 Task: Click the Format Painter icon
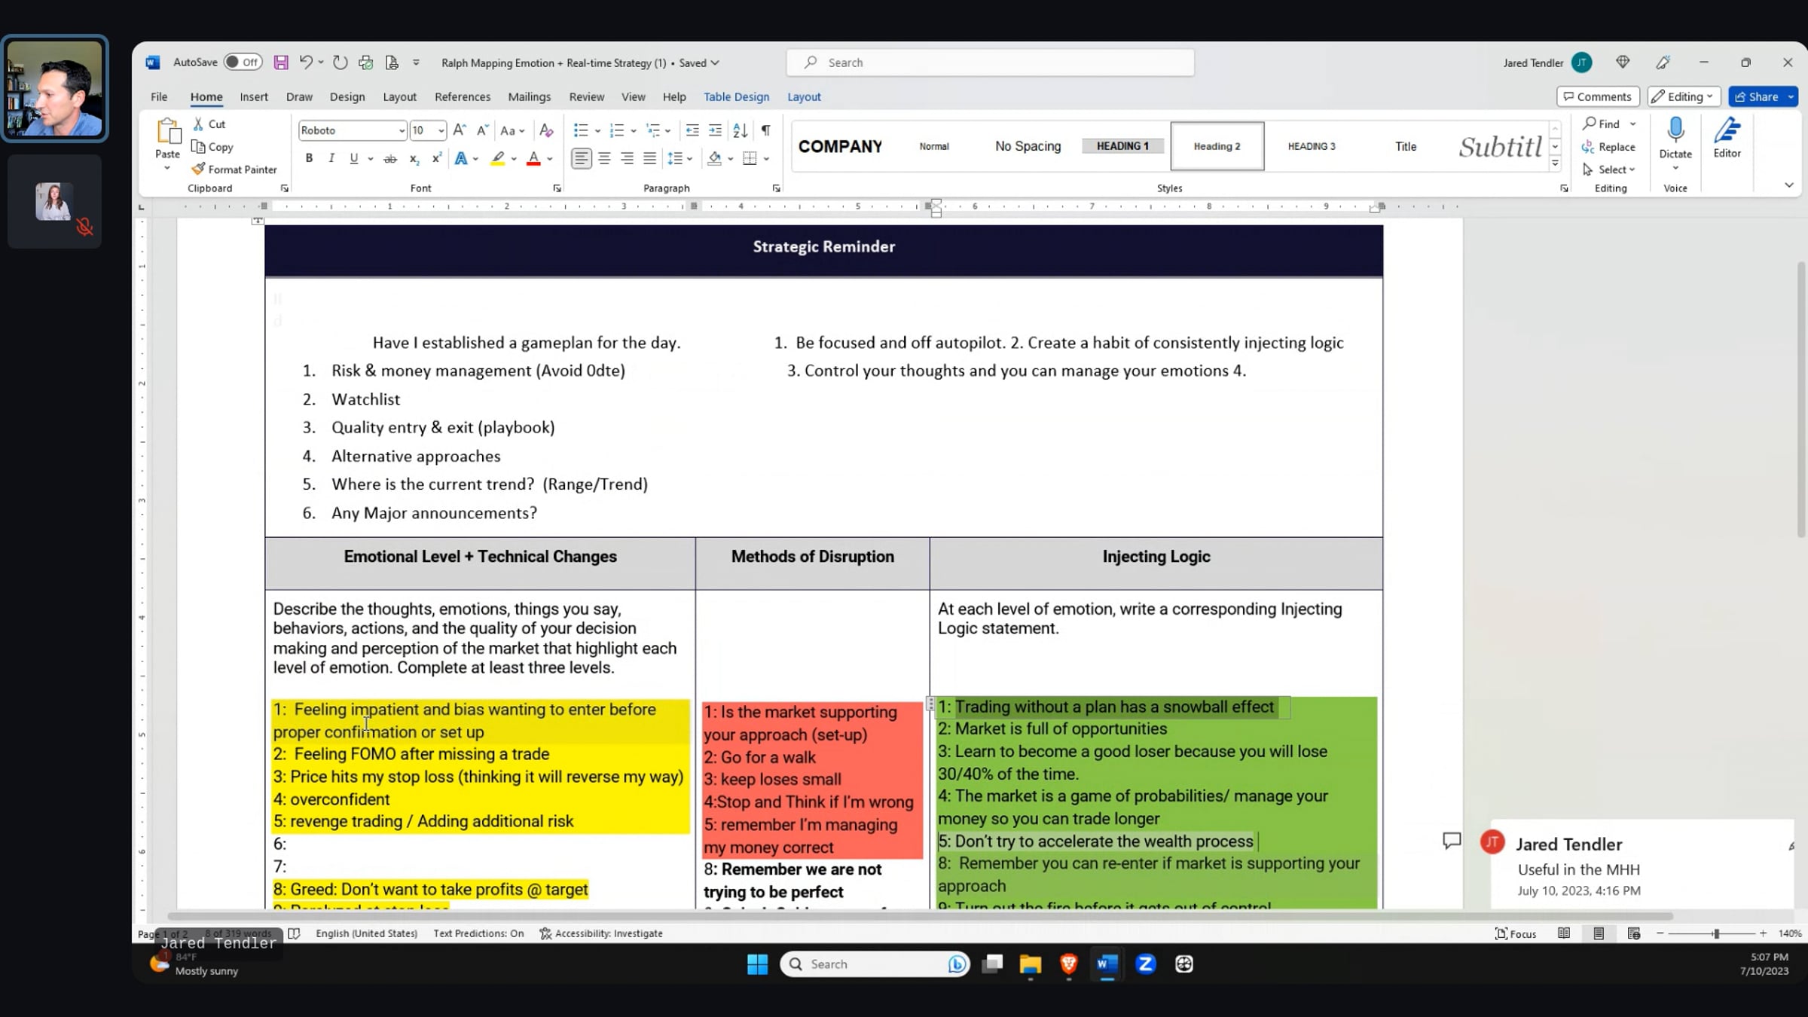[199, 169]
